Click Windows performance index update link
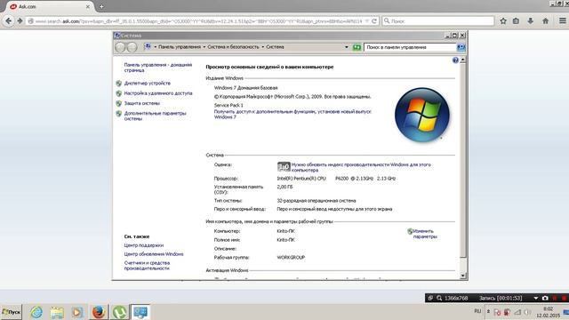This screenshot has width=569, height=320. (361, 167)
